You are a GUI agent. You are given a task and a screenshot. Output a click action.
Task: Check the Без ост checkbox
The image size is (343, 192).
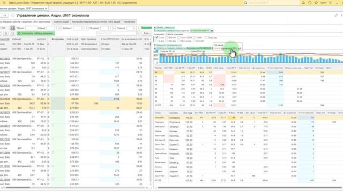[x=167, y=37]
